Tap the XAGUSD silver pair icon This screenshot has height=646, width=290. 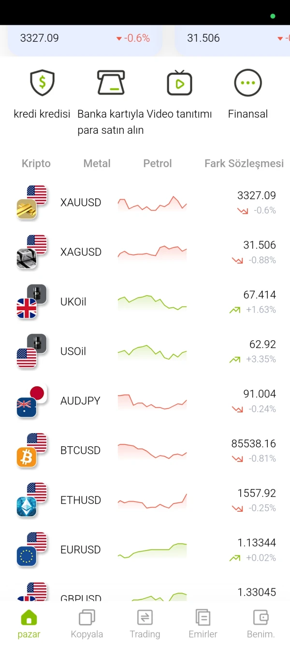coord(32,252)
